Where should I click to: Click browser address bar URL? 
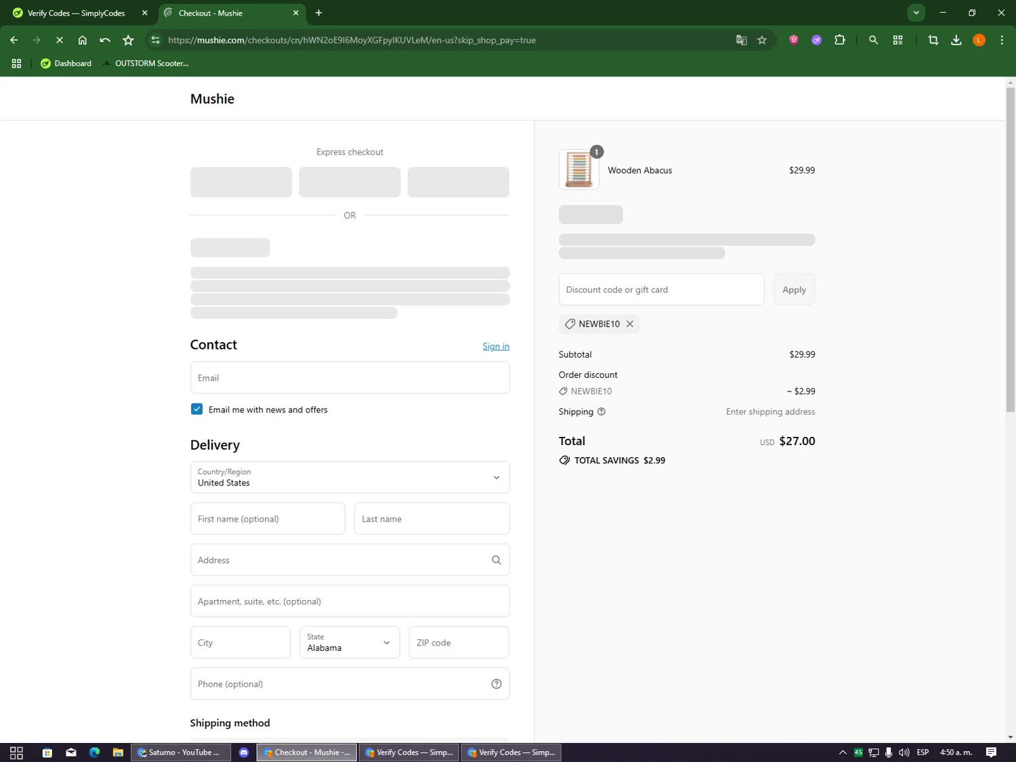pos(352,40)
